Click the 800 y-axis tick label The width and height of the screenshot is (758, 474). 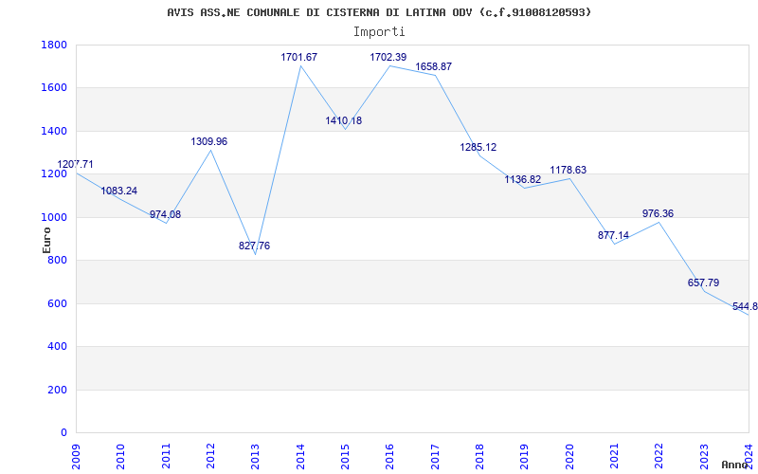[x=57, y=261]
